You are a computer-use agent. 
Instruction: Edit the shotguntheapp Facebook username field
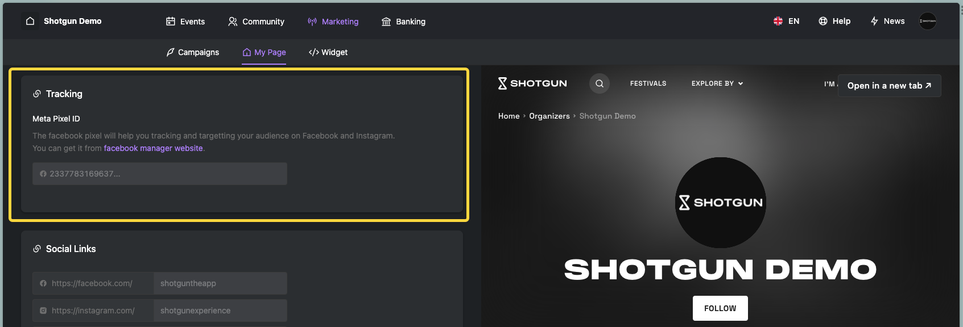click(x=220, y=283)
